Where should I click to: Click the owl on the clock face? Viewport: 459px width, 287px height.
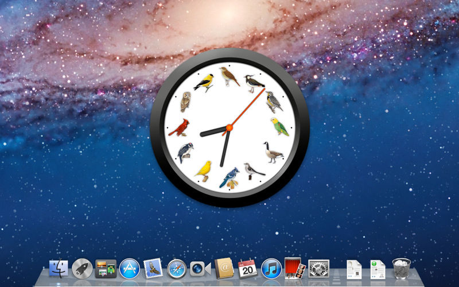pyautogui.click(x=185, y=102)
